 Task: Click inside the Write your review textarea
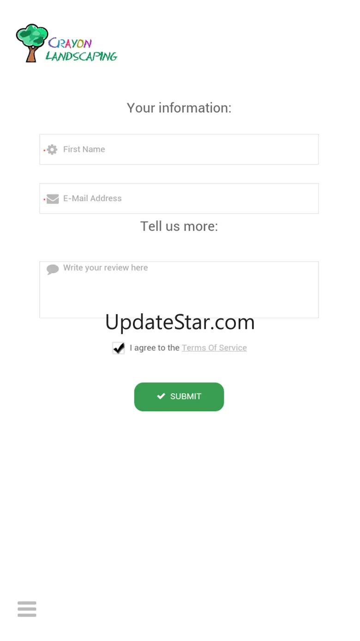[x=179, y=290]
